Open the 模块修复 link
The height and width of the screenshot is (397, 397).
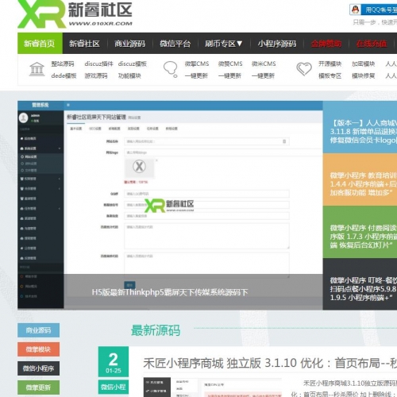coord(363,76)
